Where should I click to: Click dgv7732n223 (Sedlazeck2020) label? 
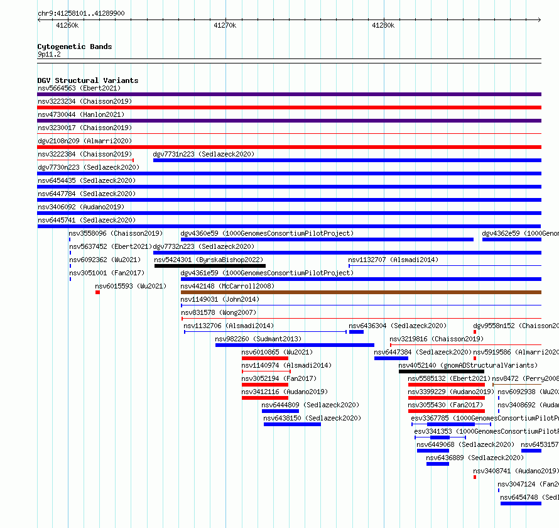(x=204, y=246)
